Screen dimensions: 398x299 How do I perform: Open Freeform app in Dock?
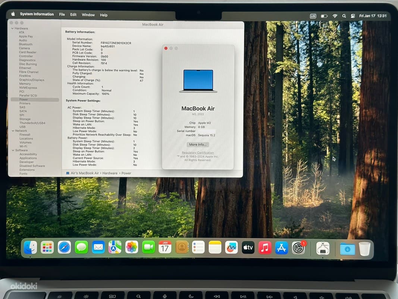coord(232,247)
